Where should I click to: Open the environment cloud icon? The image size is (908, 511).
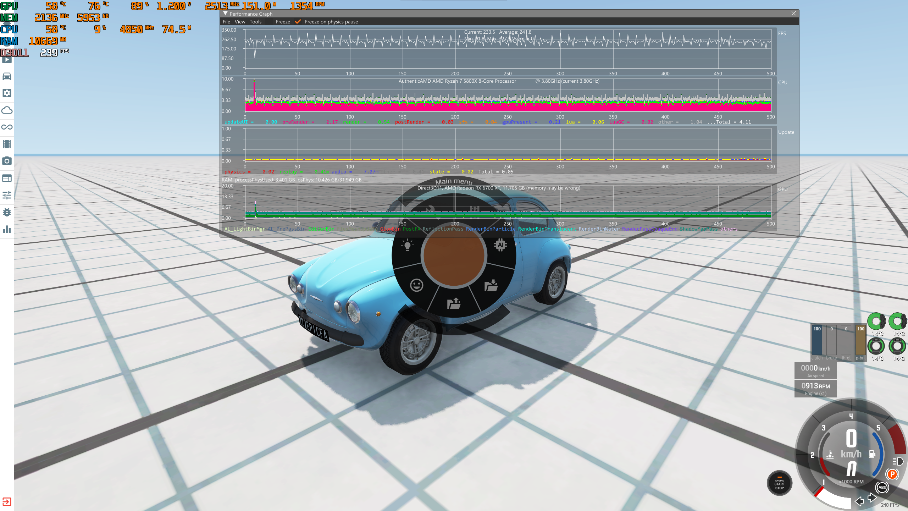(7, 110)
